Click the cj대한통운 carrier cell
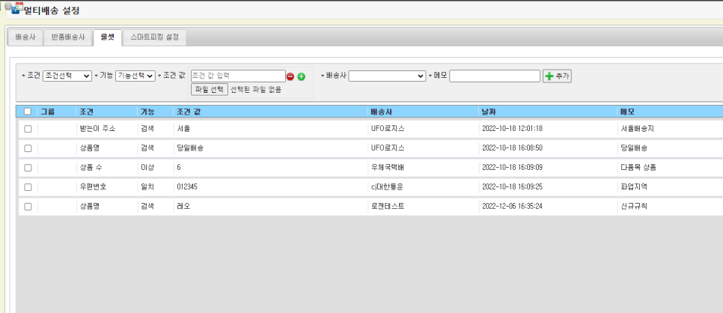This screenshot has width=723, height=313. pyautogui.click(x=388, y=187)
